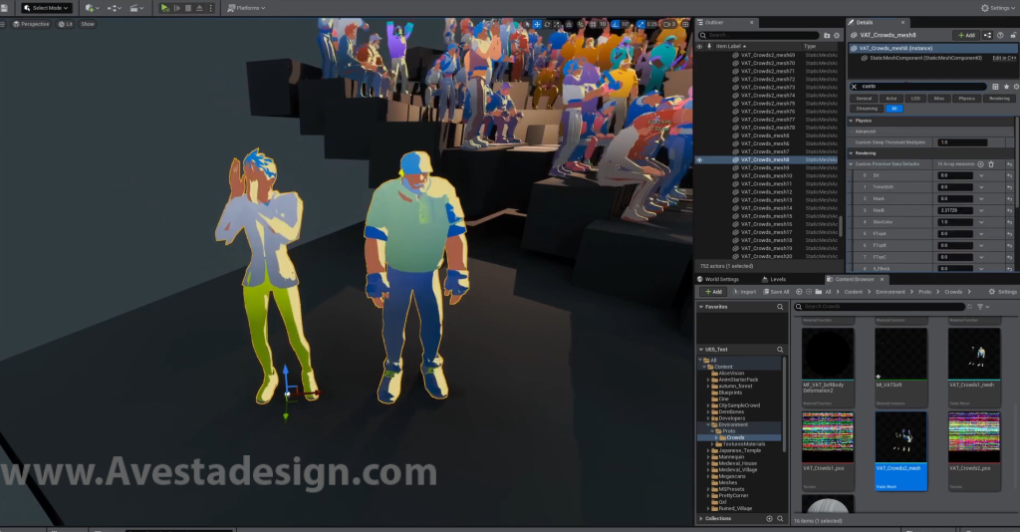Open the play options three-dot menu
The image size is (1020, 532).
210,8
